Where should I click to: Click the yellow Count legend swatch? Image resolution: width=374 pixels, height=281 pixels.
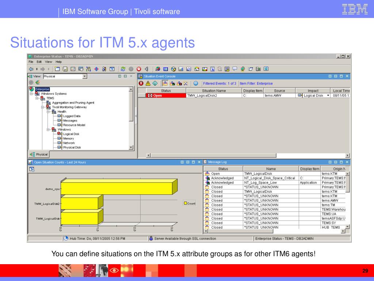coord(185,203)
